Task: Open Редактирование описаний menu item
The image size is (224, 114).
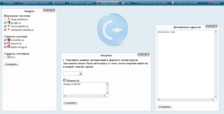Action: [x=34, y=3]
